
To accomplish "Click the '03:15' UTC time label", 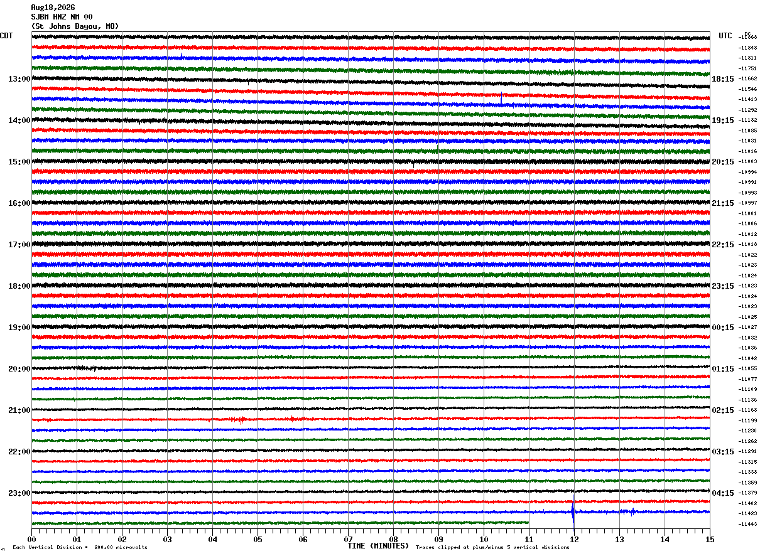I will (x=723, y=452).
